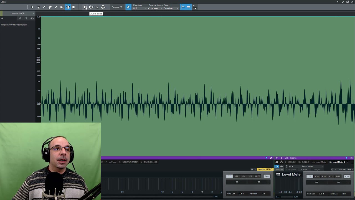The height and width of the screenshot is (200, 355).
Task: Select K12 mode in left Level Meter
Action: tap(250, 176)
